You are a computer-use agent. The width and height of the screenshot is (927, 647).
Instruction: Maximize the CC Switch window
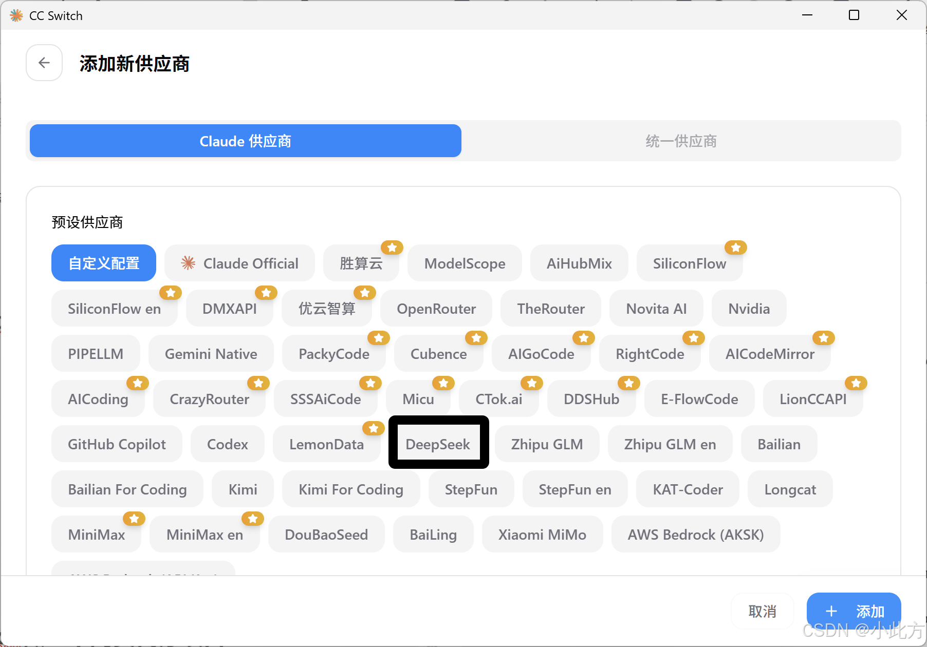coord(854,15)
